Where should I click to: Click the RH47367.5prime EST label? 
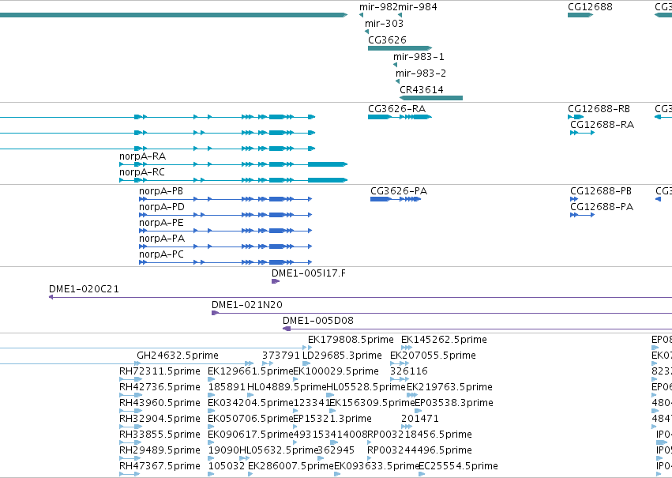(x=160, y=466)
